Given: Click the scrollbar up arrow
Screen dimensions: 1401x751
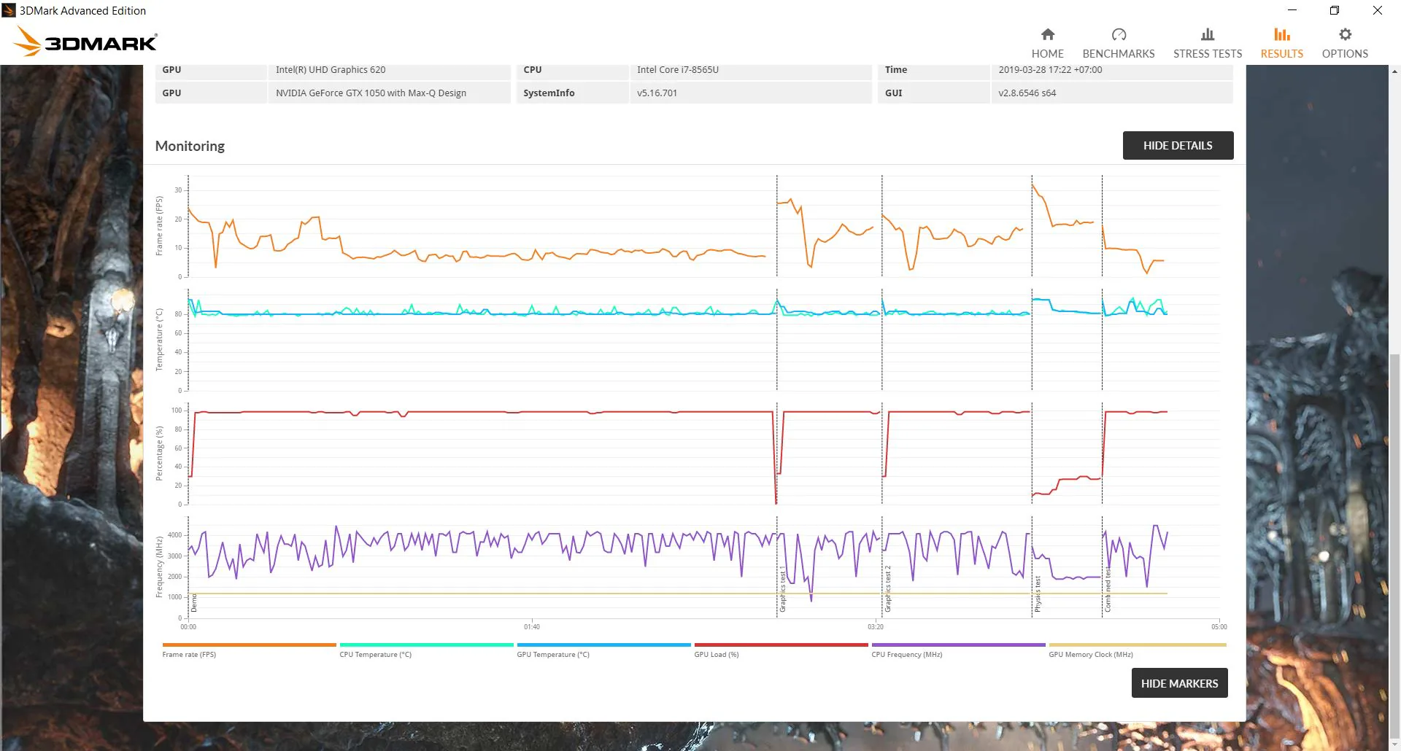Looking at the screenshot, I should point(1395,71).
